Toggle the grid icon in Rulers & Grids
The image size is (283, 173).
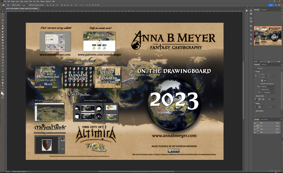(260, 99)
